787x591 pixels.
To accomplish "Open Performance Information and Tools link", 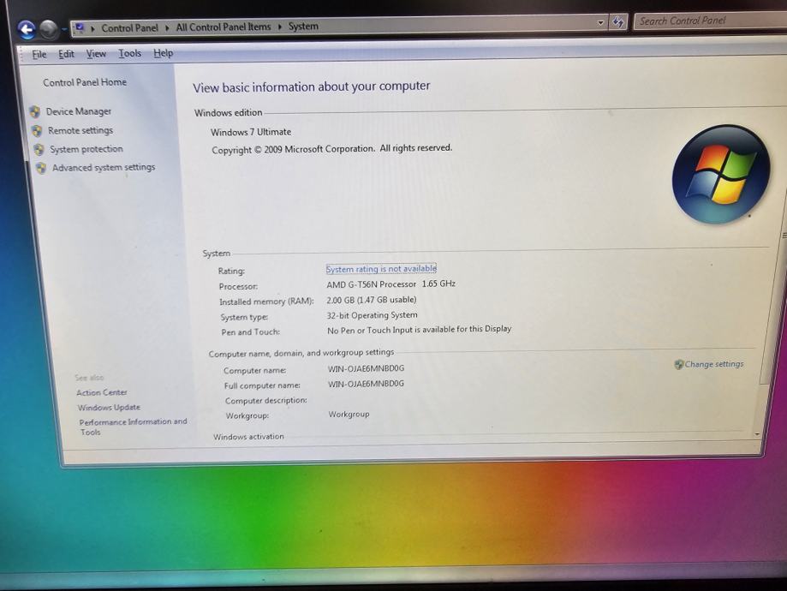I will click(133, 427).
